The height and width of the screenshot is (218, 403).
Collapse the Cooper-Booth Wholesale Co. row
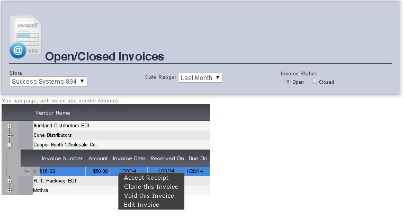pyautogui.click(x=10, y=144)
